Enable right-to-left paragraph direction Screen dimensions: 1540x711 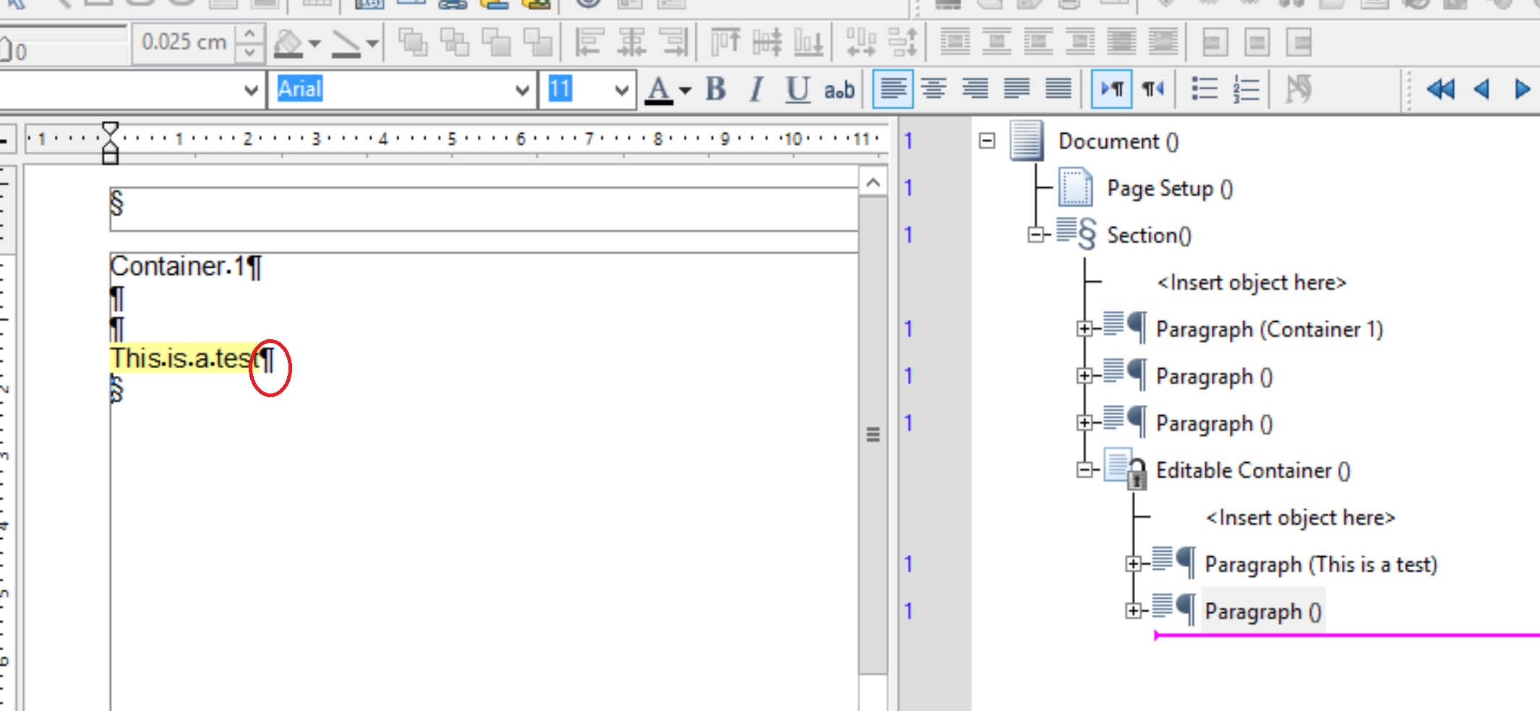1153,90
